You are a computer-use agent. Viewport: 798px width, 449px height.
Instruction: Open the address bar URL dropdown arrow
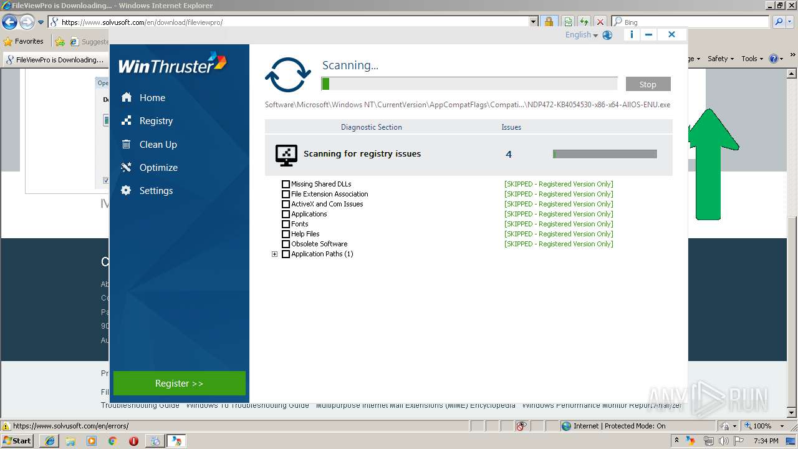pyautogui.click(x=534, y=22)
